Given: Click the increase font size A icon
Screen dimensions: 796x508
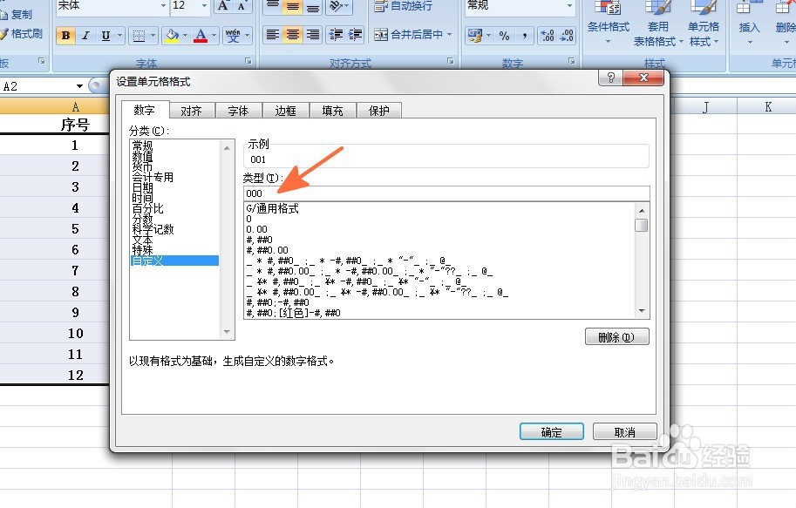Looking at the screenshot, I should click(223, 6).
